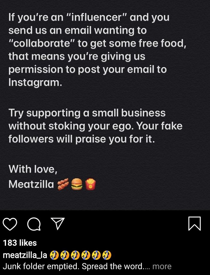Image resolution: width=210 pixels, height=275 pixels.
Task: Click the word "Instagram." in the post
Action: (x=35, y=82)
